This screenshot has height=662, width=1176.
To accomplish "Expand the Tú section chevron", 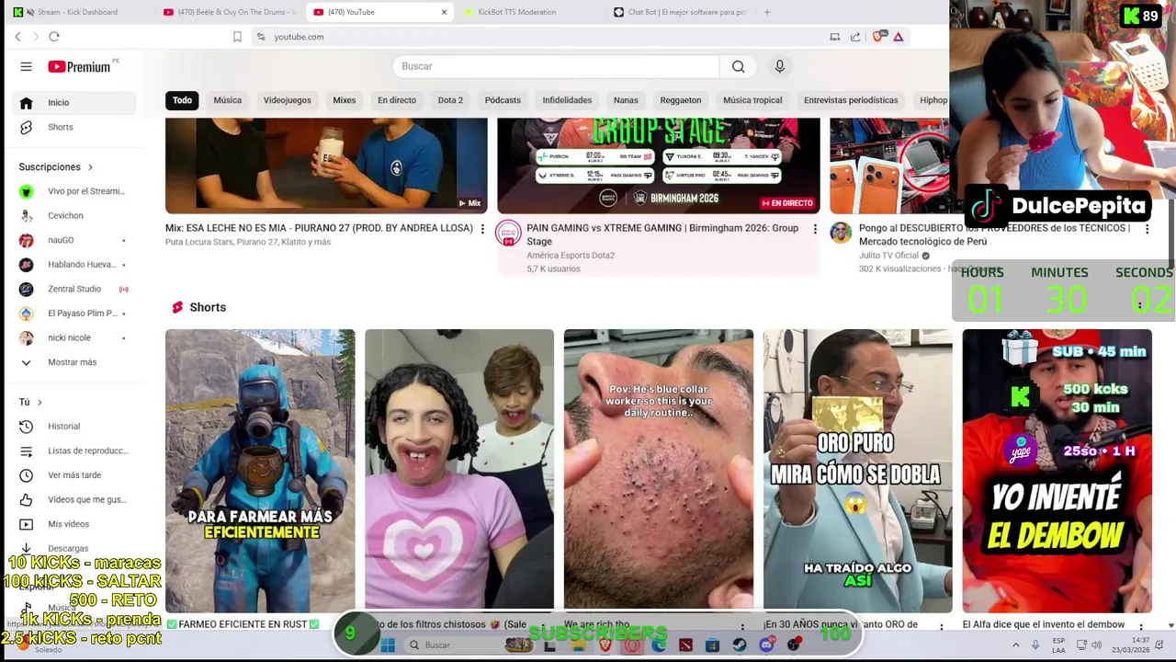I will (40, 402).
